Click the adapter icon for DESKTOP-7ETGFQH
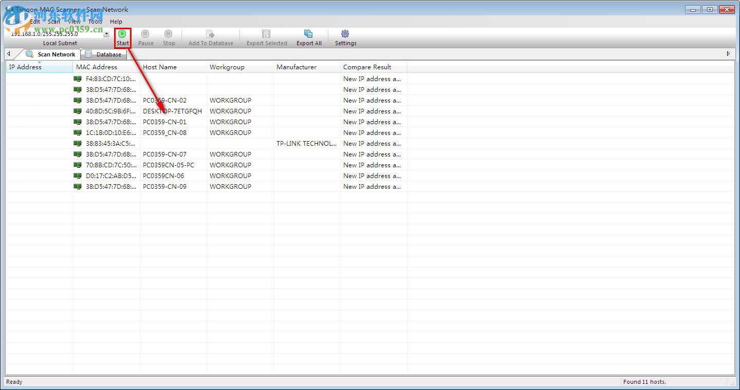Viewport: 740px width, 390px height. [x=78, y=111]
